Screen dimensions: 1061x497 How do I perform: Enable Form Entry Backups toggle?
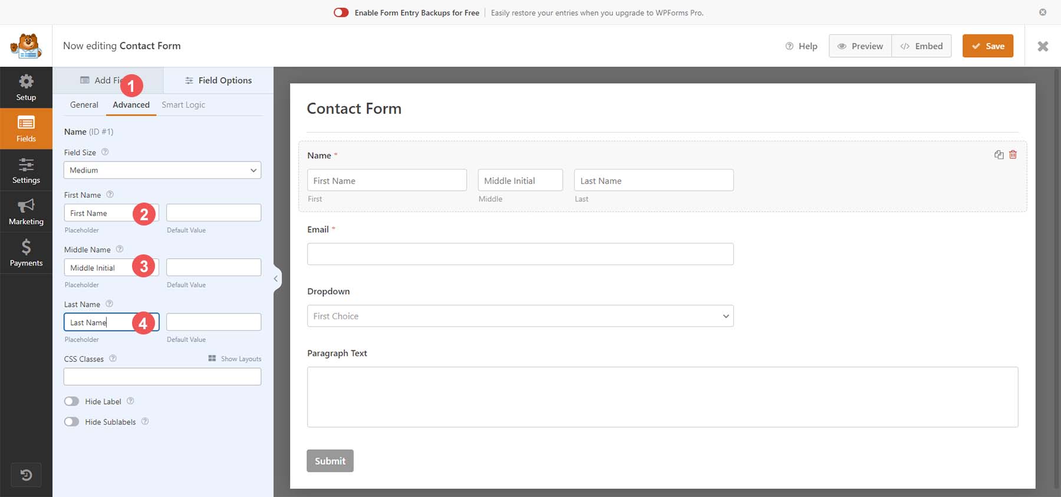[x=341, y=12]
